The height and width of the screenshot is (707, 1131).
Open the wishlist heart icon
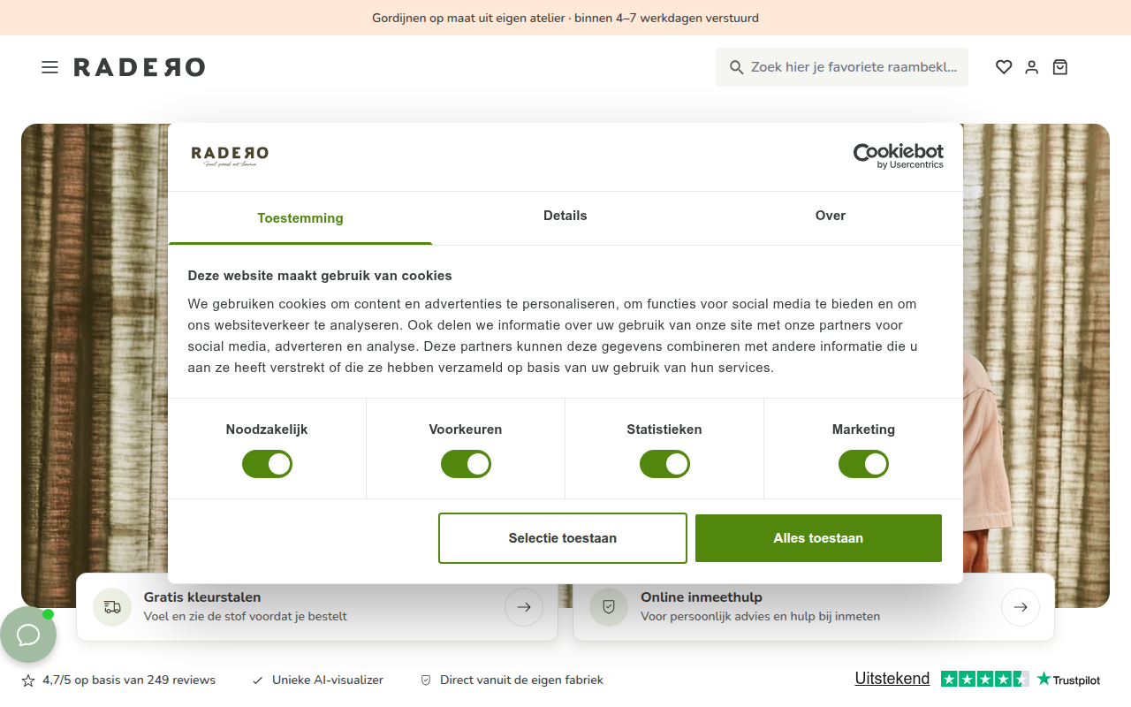[1004, 67]
